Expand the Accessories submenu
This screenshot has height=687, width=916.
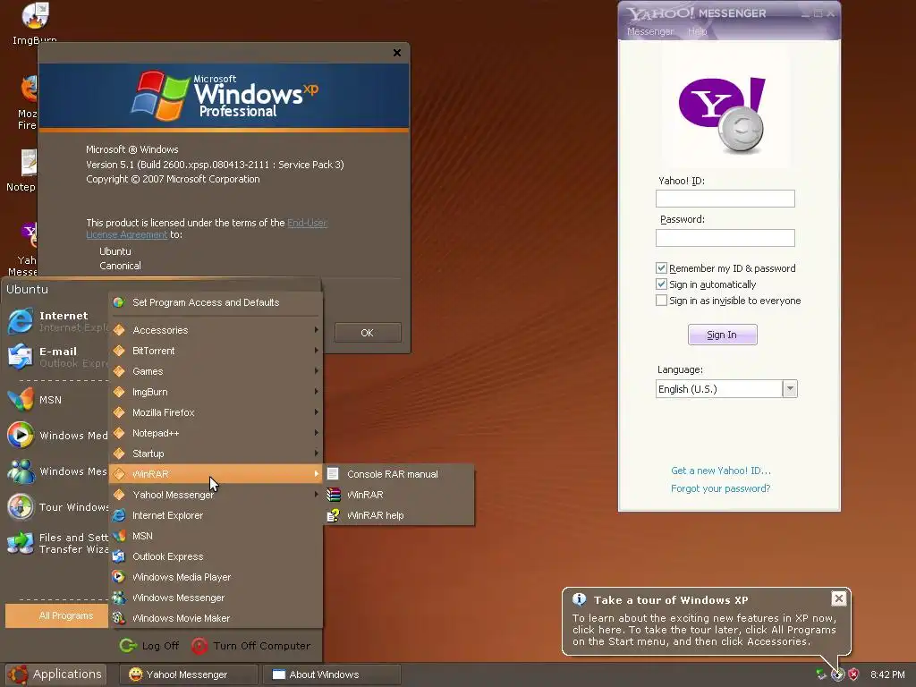tap(216, 330)
